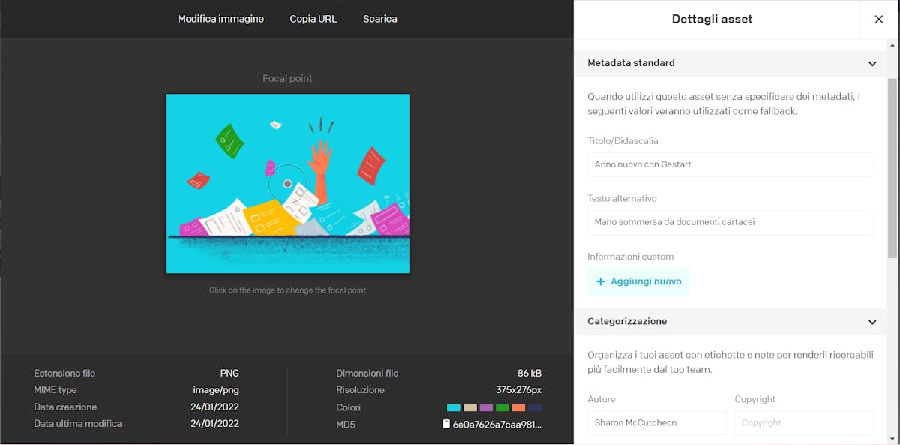Viewport: 900px width, 445px height.
Task: Select the orange color swatch
Action: (x=518, y=408)
